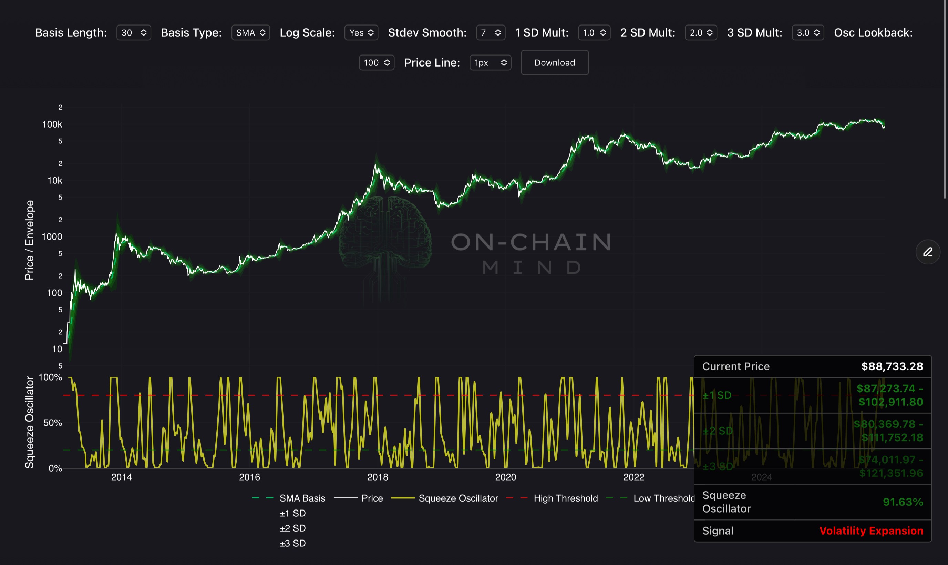
Task: Toggle Squeeze Oscillator legend entry
Action: coord(458,498)
